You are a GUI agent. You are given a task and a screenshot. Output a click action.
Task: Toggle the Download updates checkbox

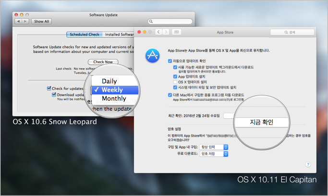54,94
